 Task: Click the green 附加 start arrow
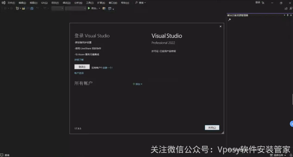(89, 8)
